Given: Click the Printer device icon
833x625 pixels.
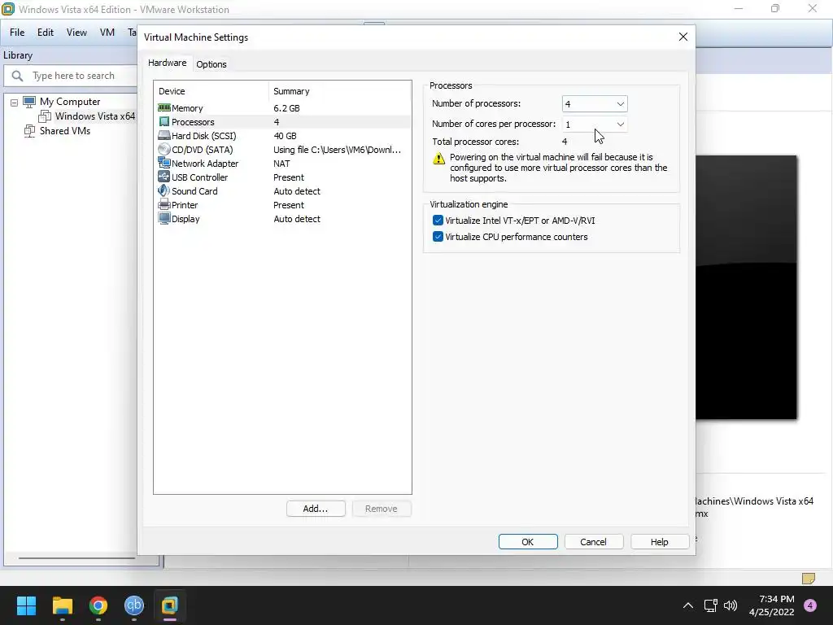Looking at the screenshot, I should [164, 204].
